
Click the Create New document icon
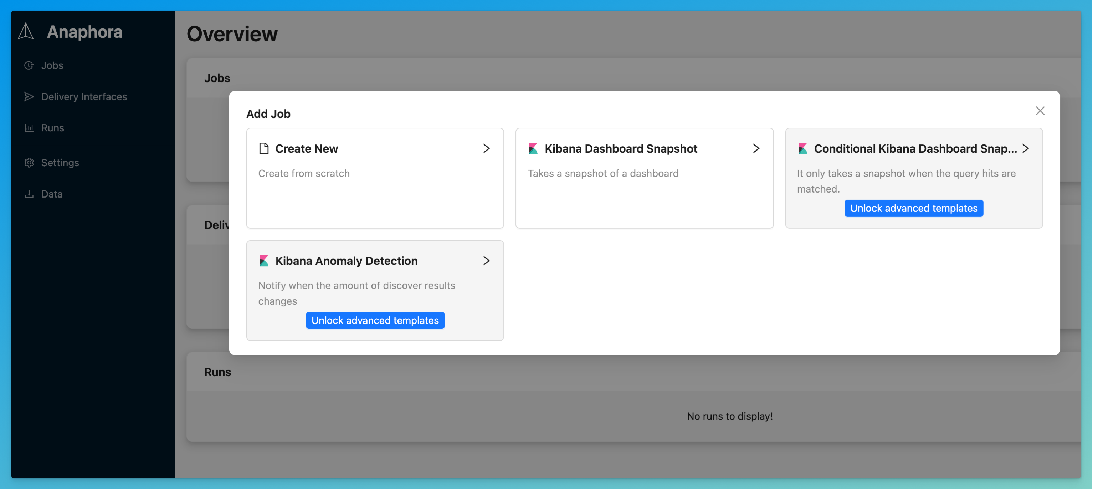264,148
